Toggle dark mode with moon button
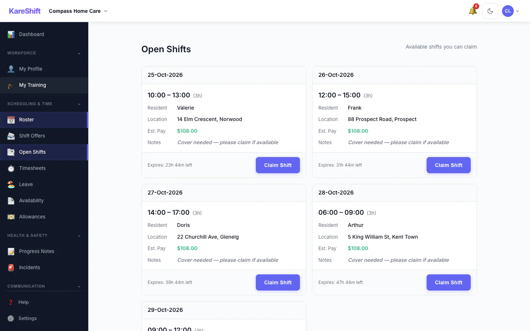This screenshot has height=331, width=530. coord(490,11)
